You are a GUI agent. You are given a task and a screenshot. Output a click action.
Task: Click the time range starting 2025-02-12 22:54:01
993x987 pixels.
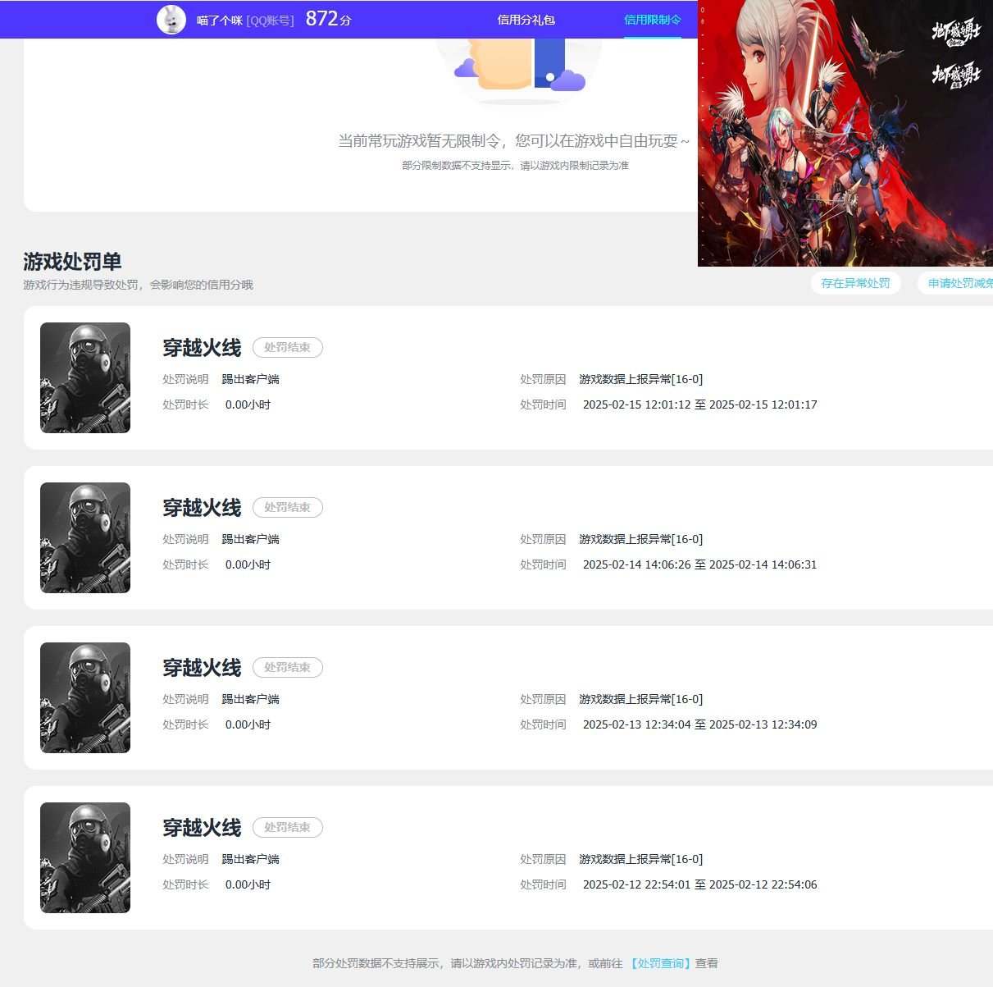click(700, 884)
